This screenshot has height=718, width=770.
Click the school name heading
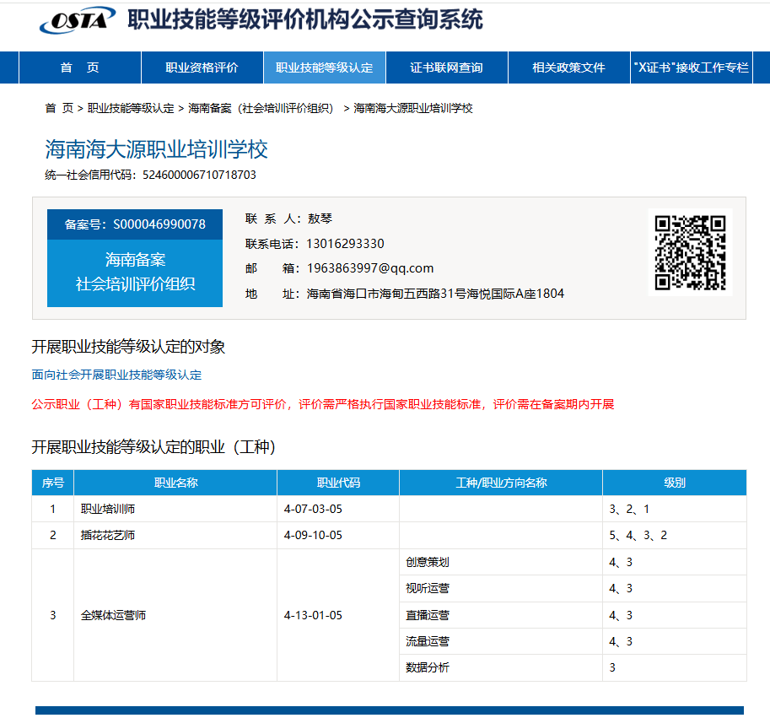(156, 149)
